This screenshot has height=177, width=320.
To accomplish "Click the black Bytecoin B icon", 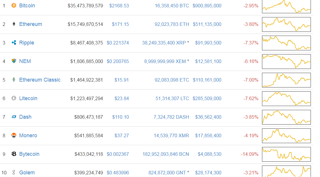I will 14,154.
